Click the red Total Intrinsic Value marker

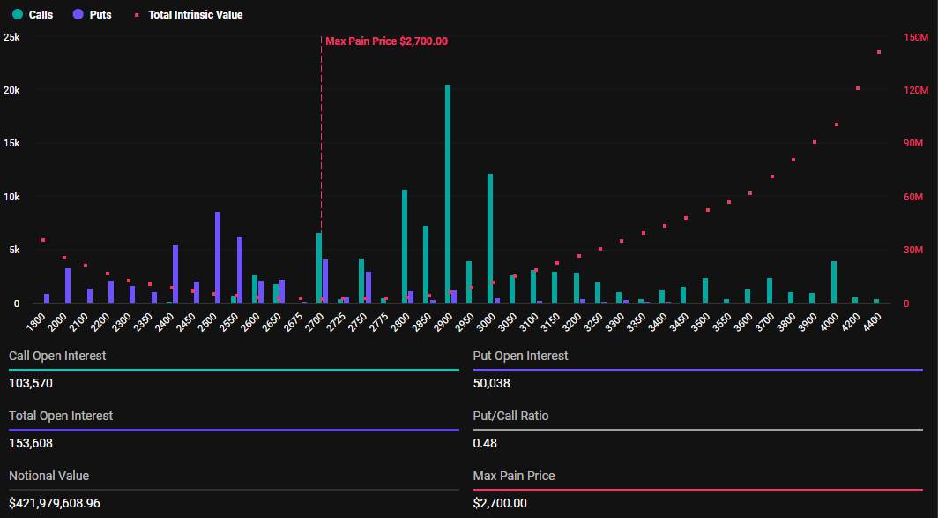[137, 15]
